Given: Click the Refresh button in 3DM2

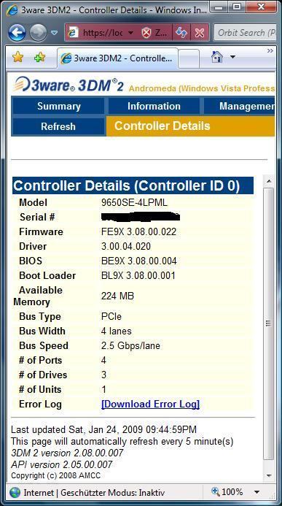Looking at the screenshot, I should [x=58, y=126].
